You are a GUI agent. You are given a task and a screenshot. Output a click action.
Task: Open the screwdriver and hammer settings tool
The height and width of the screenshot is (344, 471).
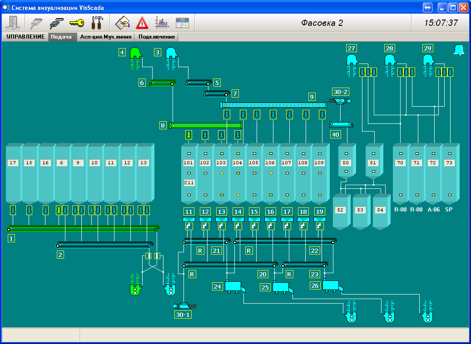click(97, 23)
